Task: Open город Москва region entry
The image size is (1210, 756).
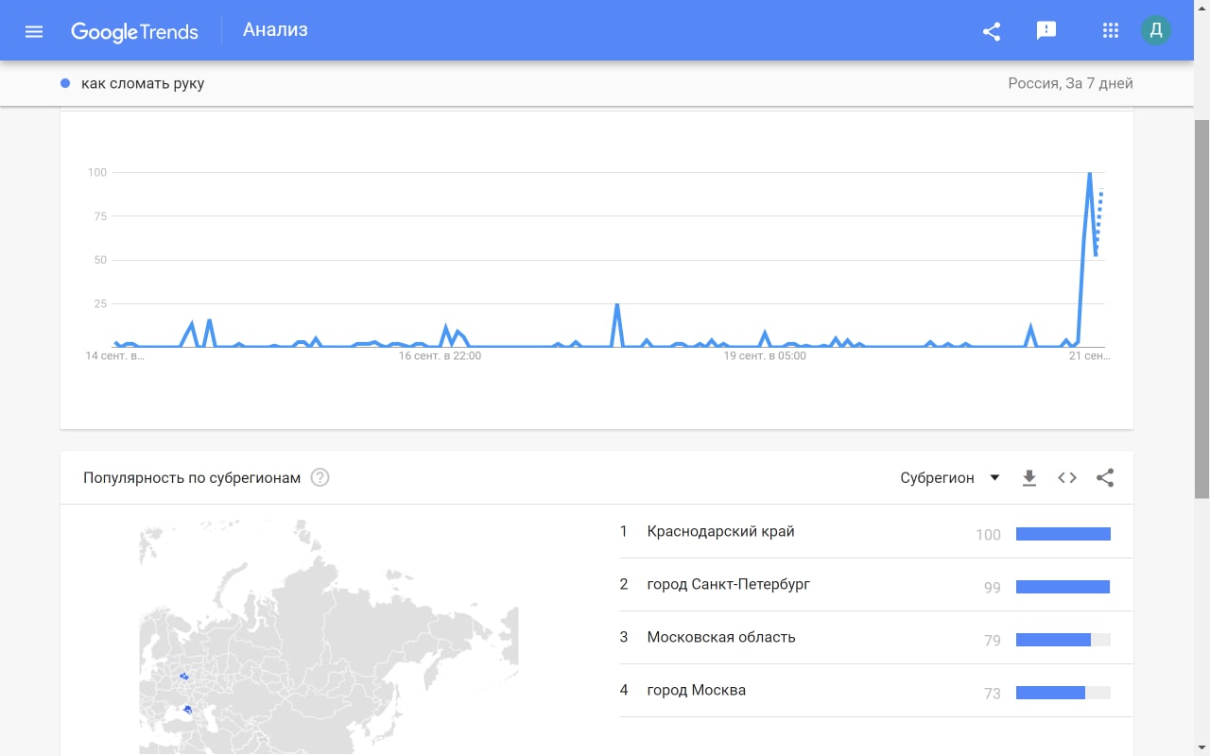Action: coord(696,690)
